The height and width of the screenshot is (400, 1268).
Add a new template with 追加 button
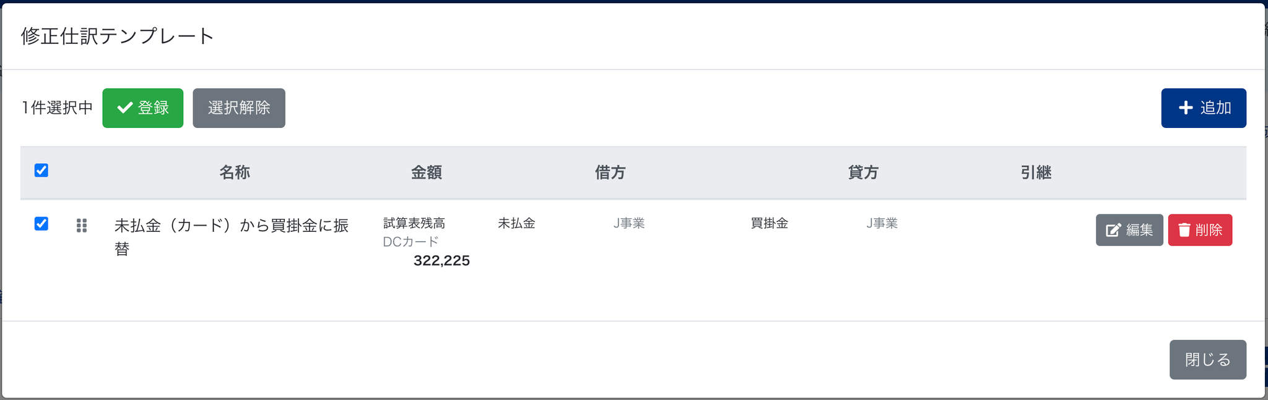pyautogui.click(x=1204, y=108)
